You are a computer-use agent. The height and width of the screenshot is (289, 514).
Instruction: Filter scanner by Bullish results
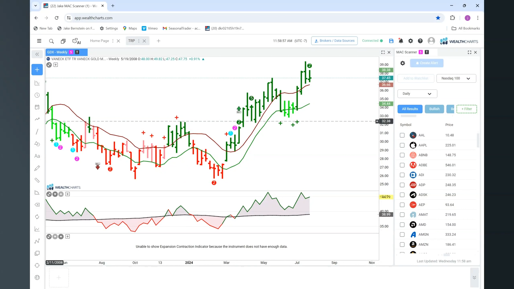(x=434, y=109)
